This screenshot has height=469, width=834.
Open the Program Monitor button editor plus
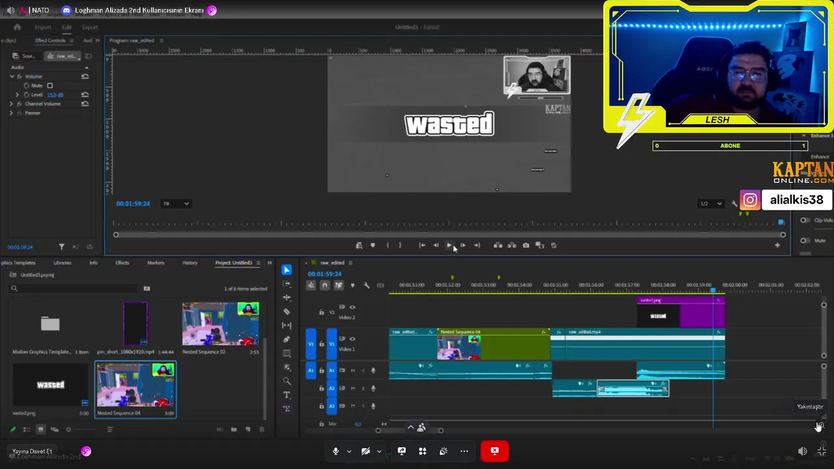[x=777, y=246]
